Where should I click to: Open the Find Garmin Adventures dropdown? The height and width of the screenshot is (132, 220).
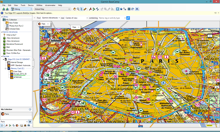51,18
